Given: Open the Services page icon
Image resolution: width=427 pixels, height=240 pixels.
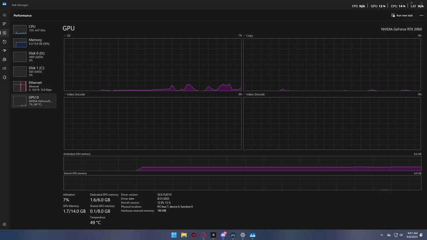Looking at the screenshot, I should [4, 78].
